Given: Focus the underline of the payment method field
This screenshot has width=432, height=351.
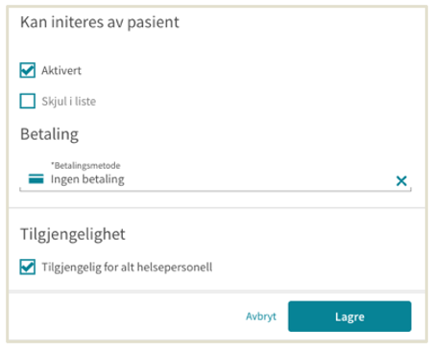Looking at the screenshot, I should (215, 191).
